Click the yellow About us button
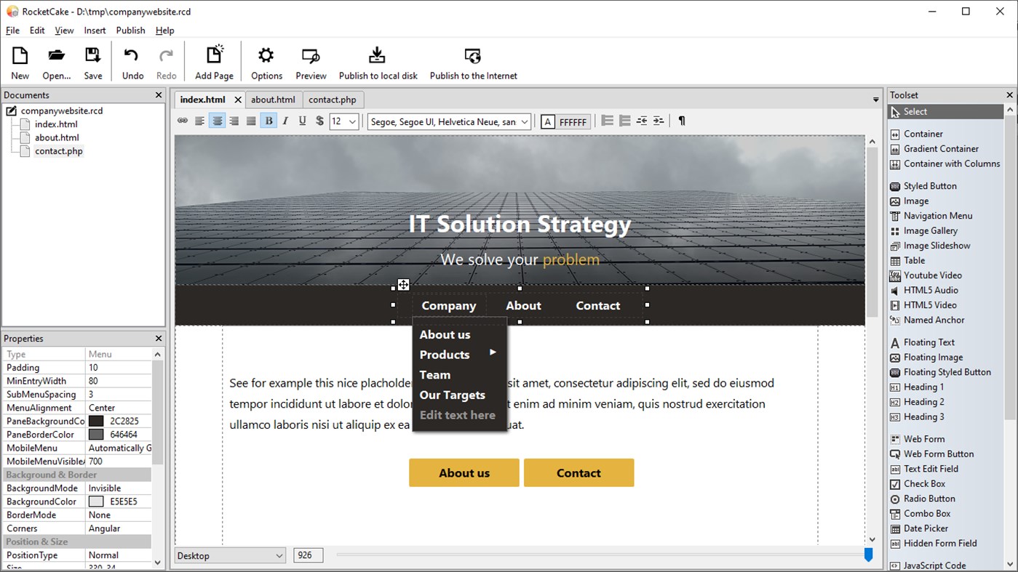The width and height of the screenshot is (1018, 572). (x=464, y=472)
